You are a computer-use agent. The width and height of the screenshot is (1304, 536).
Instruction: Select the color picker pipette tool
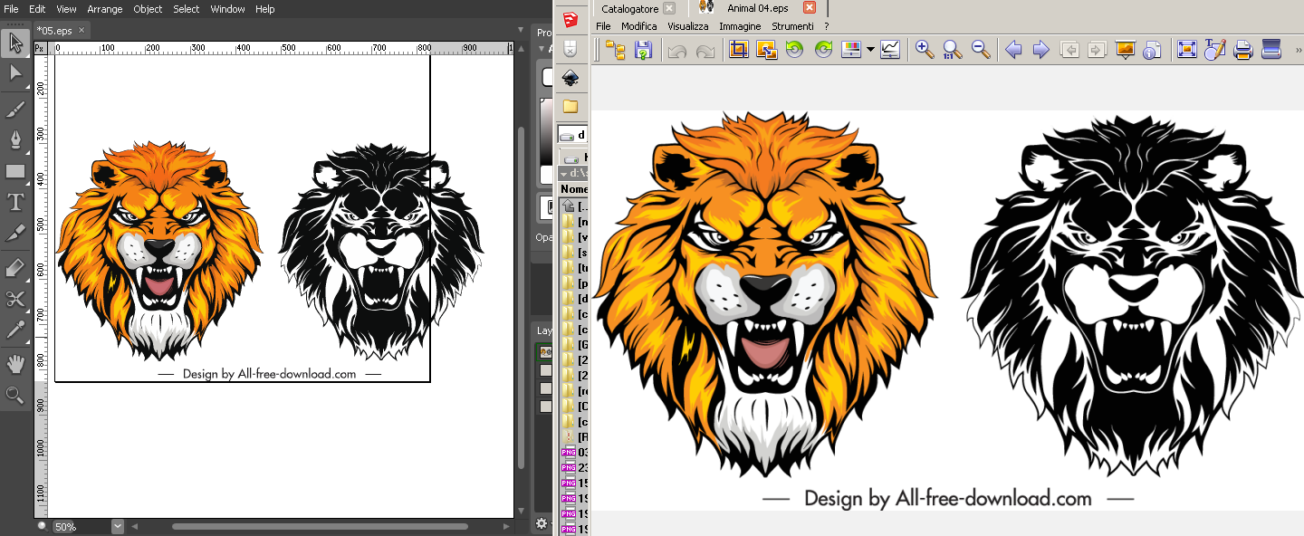[15, 330]
